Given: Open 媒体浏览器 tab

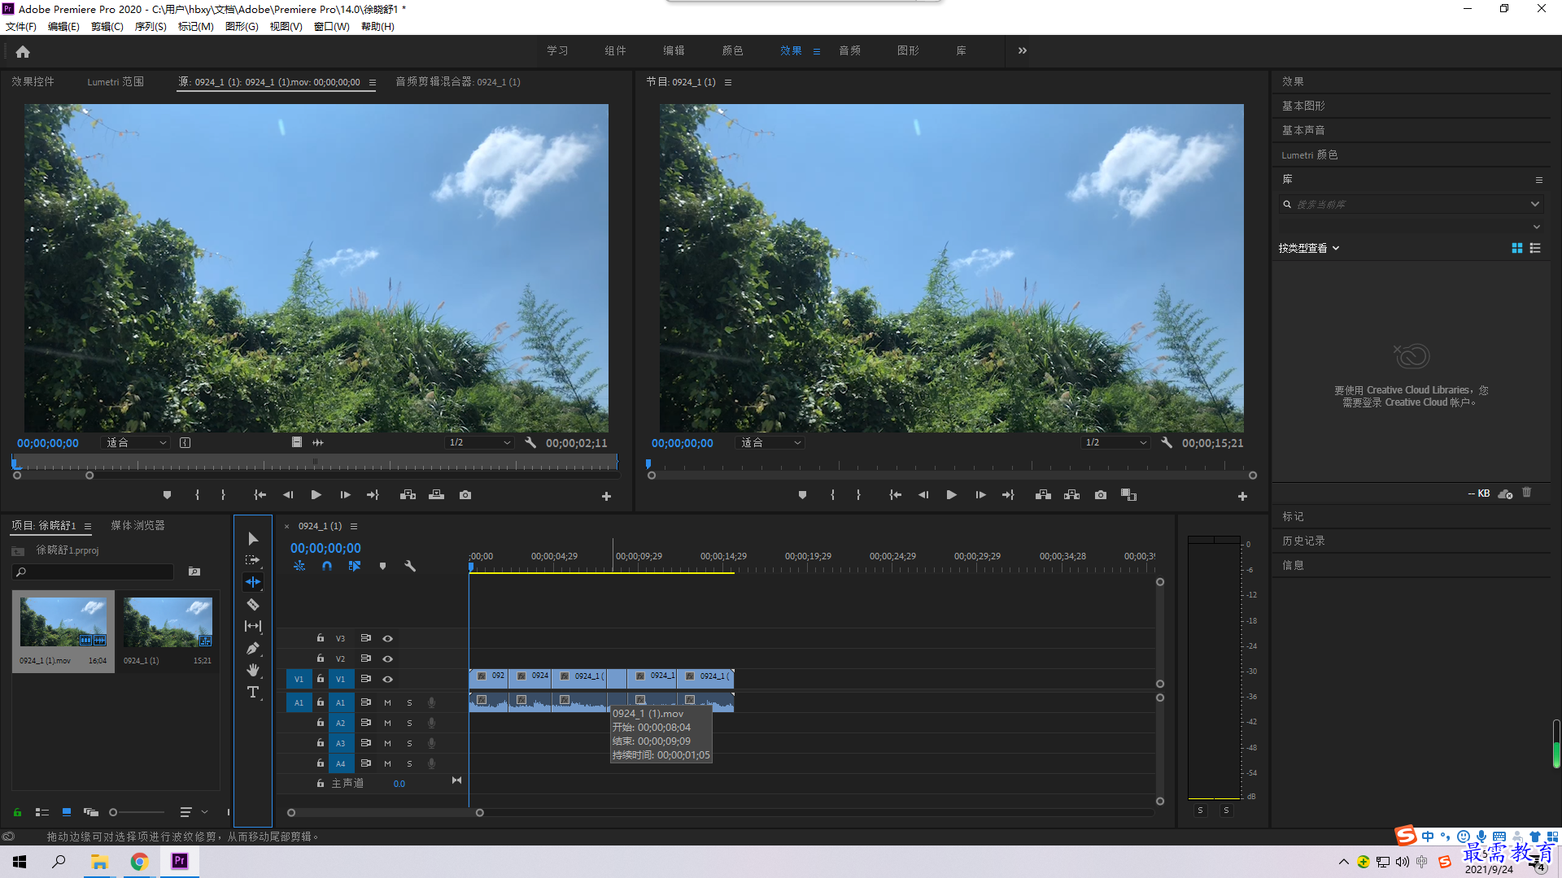Looking at the screenshot, I should pos(137,525).
